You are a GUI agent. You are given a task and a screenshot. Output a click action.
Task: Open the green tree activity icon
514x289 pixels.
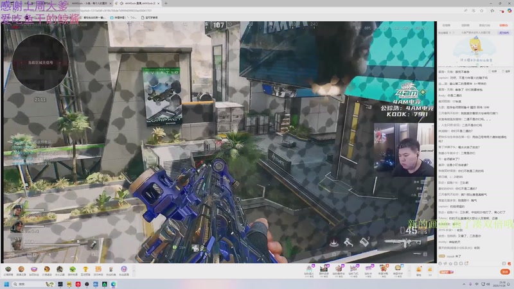73,269
